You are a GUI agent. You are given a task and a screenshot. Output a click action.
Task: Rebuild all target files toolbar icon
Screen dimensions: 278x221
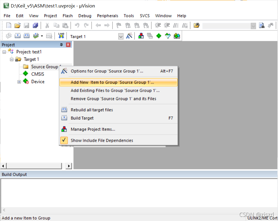pyautogui.click(x=27, y=36)
